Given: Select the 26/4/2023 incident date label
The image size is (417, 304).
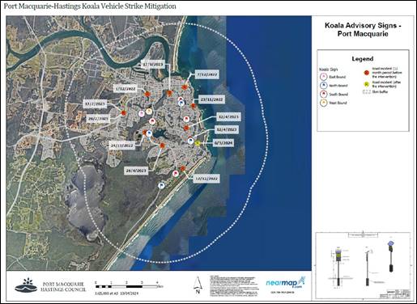Looking at the screenshot, I should point(136,171).
